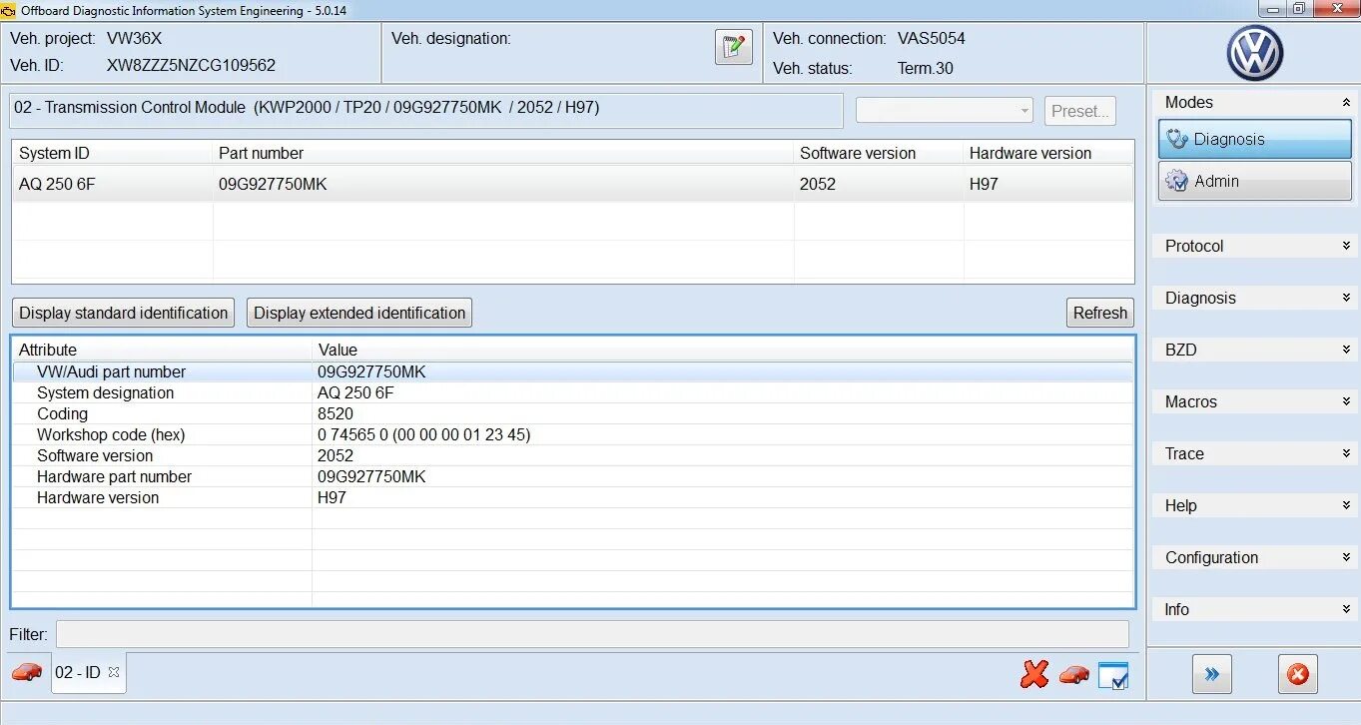
Task: Select the Hardware version attribute row
Action: tap(573, 497)
